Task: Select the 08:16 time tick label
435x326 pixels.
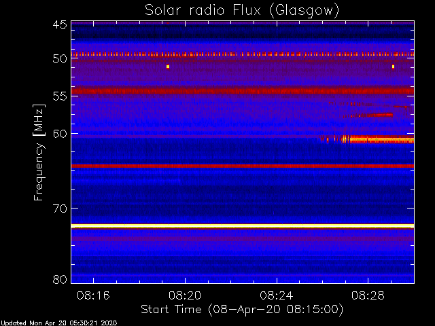Action: tap(93, 295)
